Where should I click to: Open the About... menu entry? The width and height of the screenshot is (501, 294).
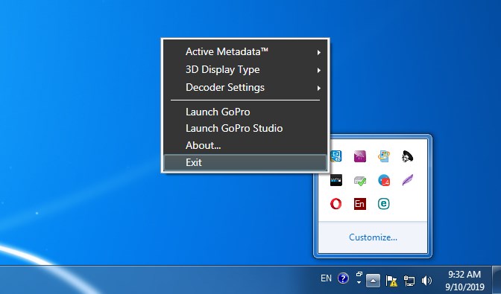[x=245, y=145]
